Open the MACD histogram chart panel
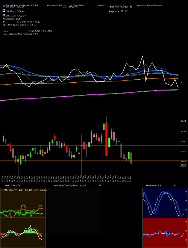188x248 pixels. click(23, 233)
